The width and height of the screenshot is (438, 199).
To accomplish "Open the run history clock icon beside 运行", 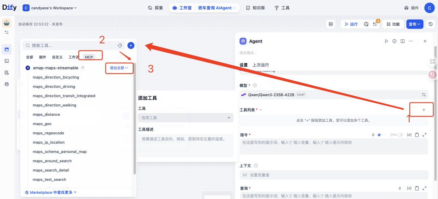I will pyautogui.click(x=366, y=24).
